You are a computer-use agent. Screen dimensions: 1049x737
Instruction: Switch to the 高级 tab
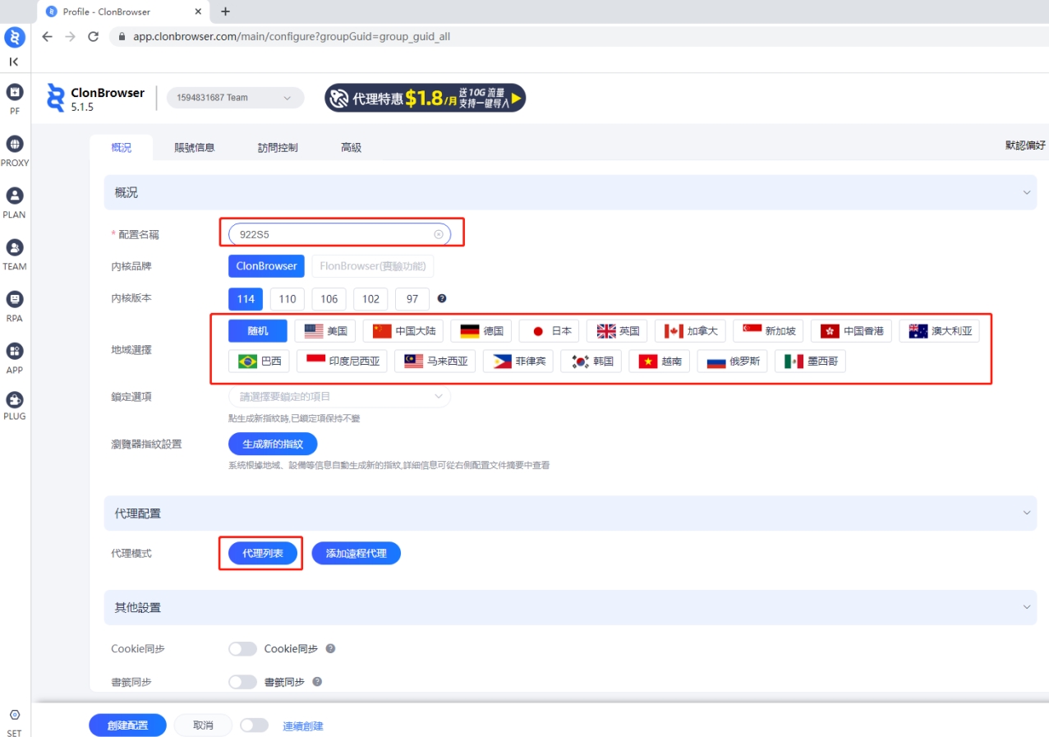(351, 148)
